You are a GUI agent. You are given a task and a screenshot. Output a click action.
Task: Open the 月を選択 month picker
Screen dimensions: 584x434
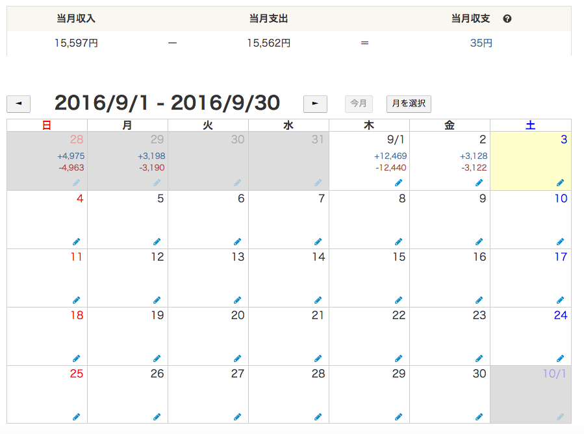pyautogui.click(x=409, y=103)
